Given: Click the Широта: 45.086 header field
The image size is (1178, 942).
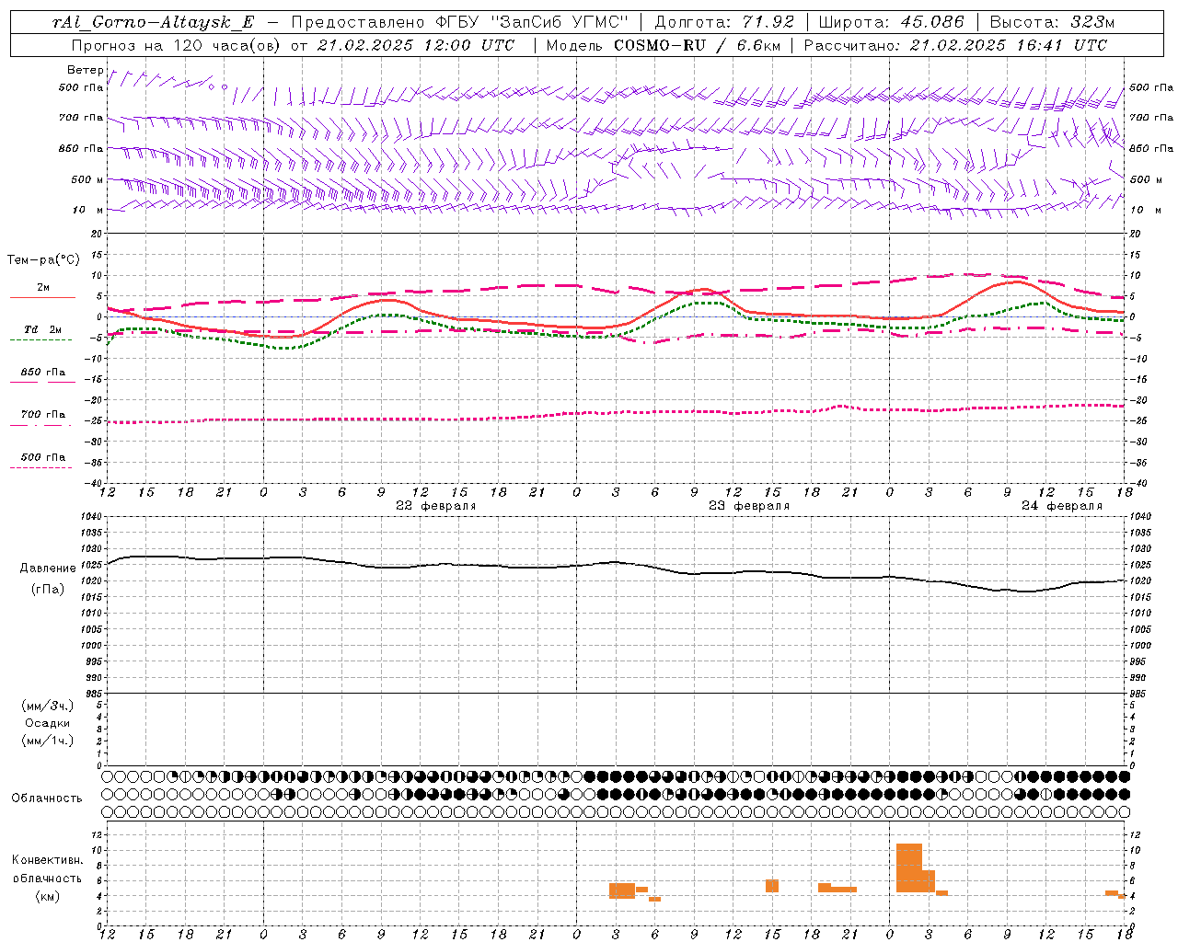Looking at the screenshot, I should pos(892,22).
